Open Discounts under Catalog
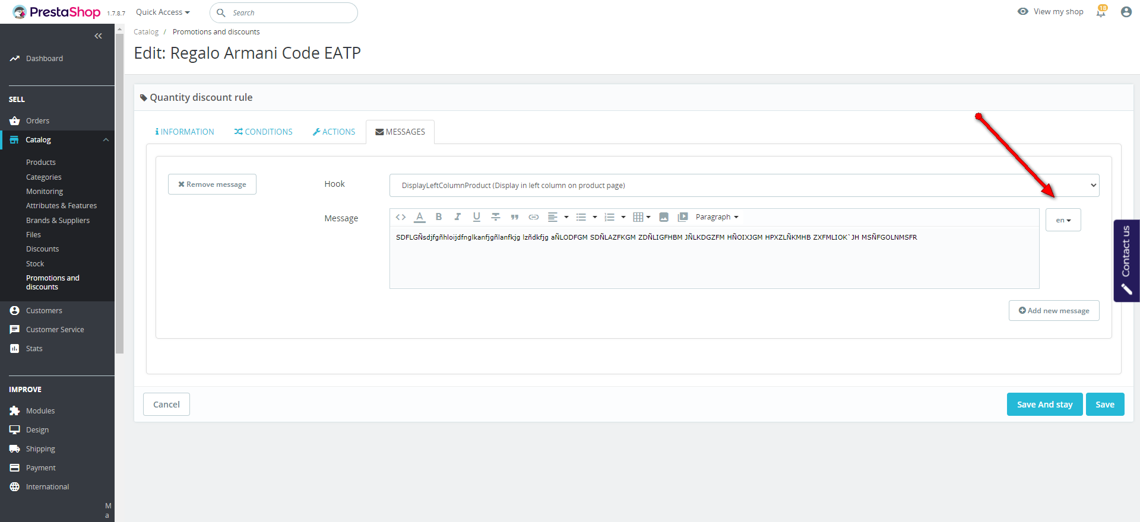1140x522 pixels. pyautogui.click(x=43, y=249)
